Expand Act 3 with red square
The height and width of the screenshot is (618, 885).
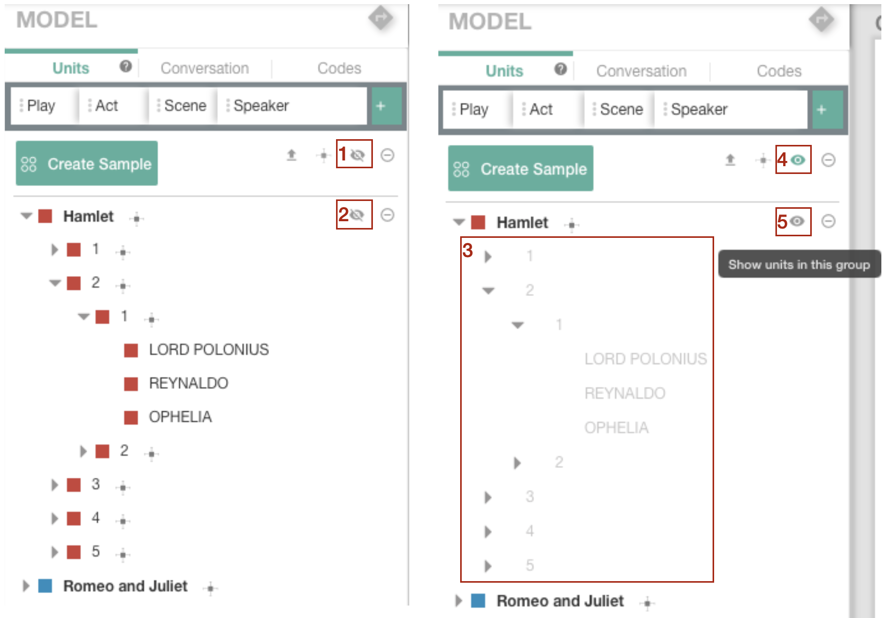[55, 485]
